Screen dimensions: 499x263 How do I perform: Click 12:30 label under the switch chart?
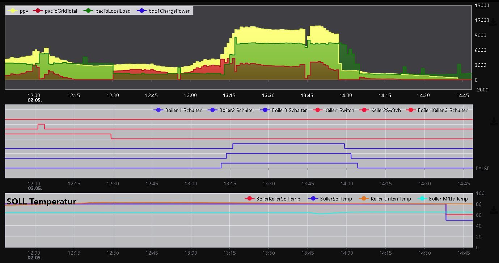click(113, 184)
